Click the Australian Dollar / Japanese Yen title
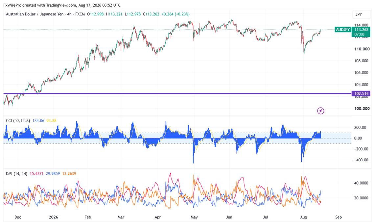This screenshot has height=222, width=372. tap(35, 14)
